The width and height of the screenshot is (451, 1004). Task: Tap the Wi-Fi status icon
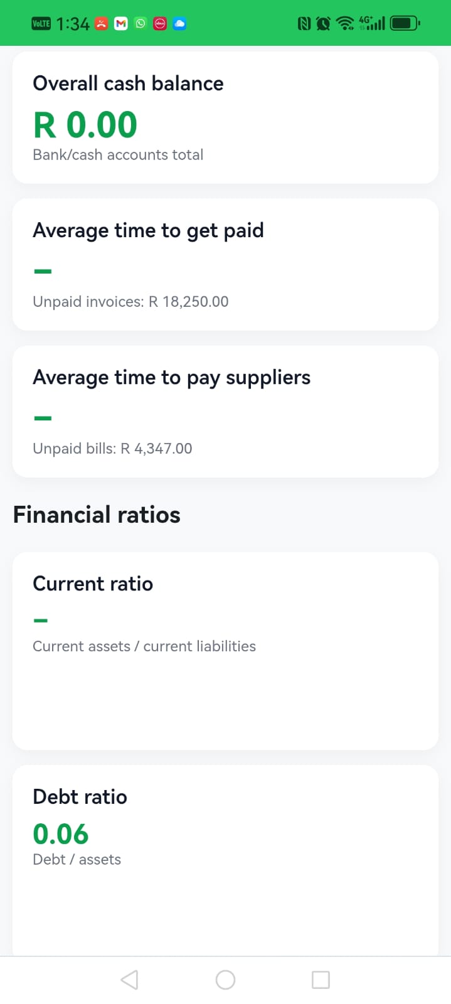(344, 23)
